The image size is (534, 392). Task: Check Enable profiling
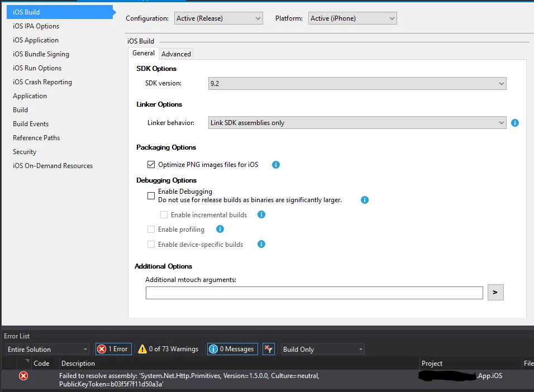pyautogui.click(x=151, y=230)
